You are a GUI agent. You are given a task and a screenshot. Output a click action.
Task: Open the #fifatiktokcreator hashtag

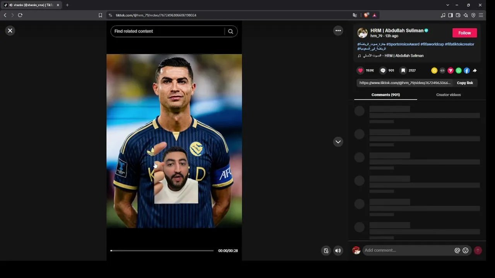(x=459, y=44)
